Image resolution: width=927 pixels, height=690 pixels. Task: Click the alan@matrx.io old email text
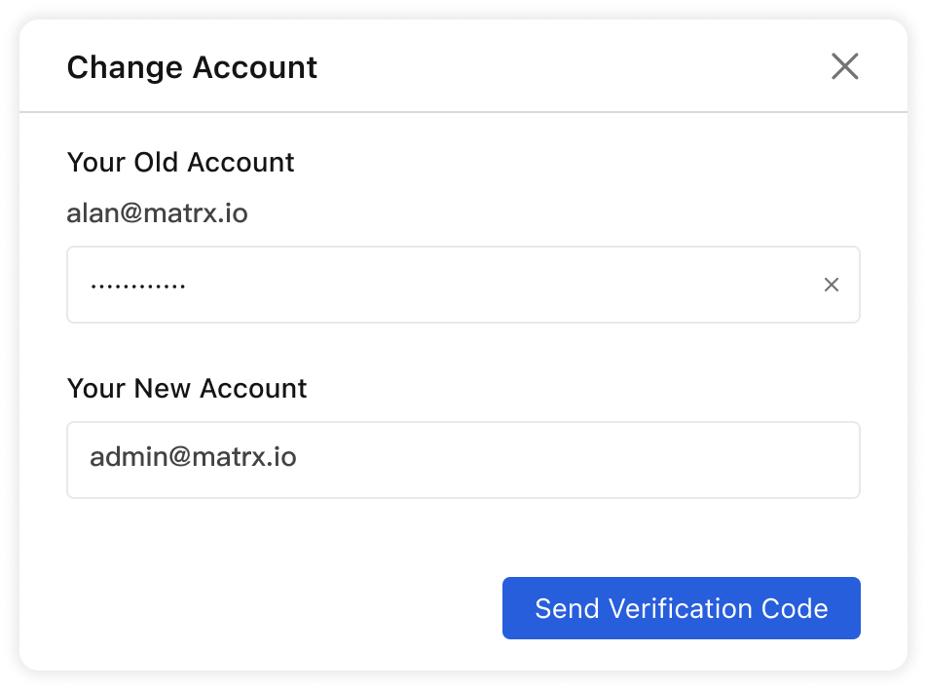[x=157, y=213]
